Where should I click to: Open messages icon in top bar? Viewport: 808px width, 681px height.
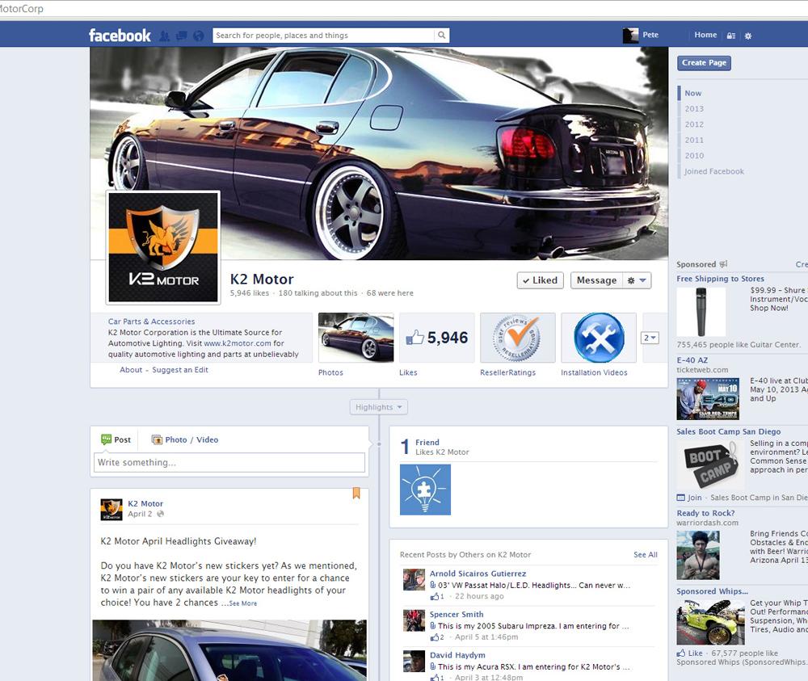[181, 36]
